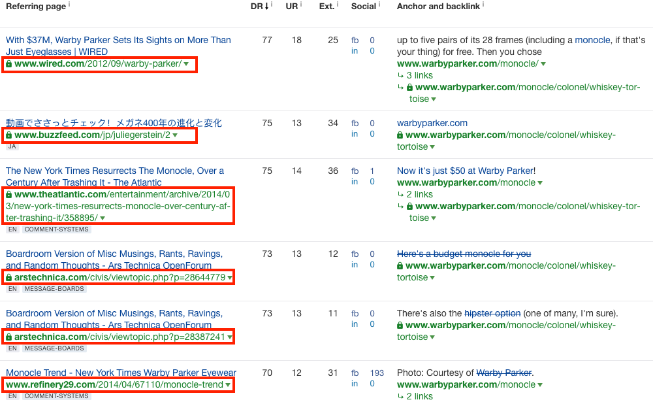Click the struck-through 'Warby Parker' anchor in Refinery29 row

tap(504, 373)
